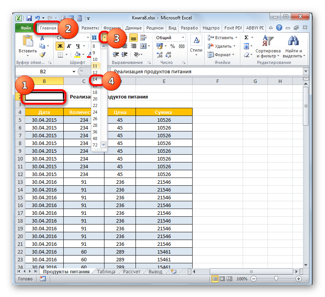The image size is (325, 297).
Task: Open the Данные ribbon tab
Action: (x=134, y=28)
